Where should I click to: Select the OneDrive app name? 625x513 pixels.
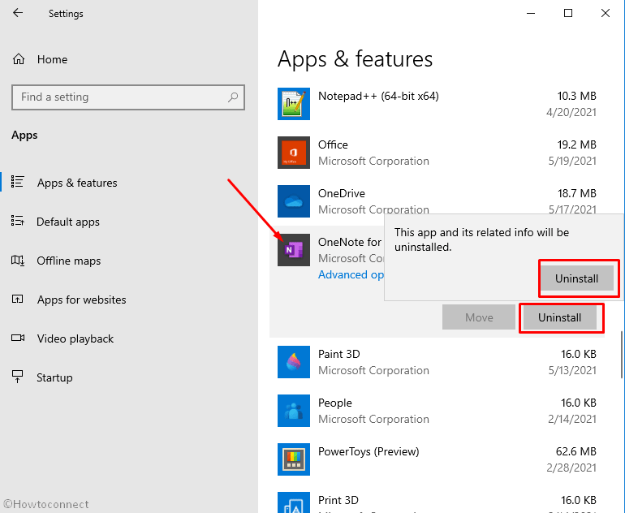(x=342, y=193)
